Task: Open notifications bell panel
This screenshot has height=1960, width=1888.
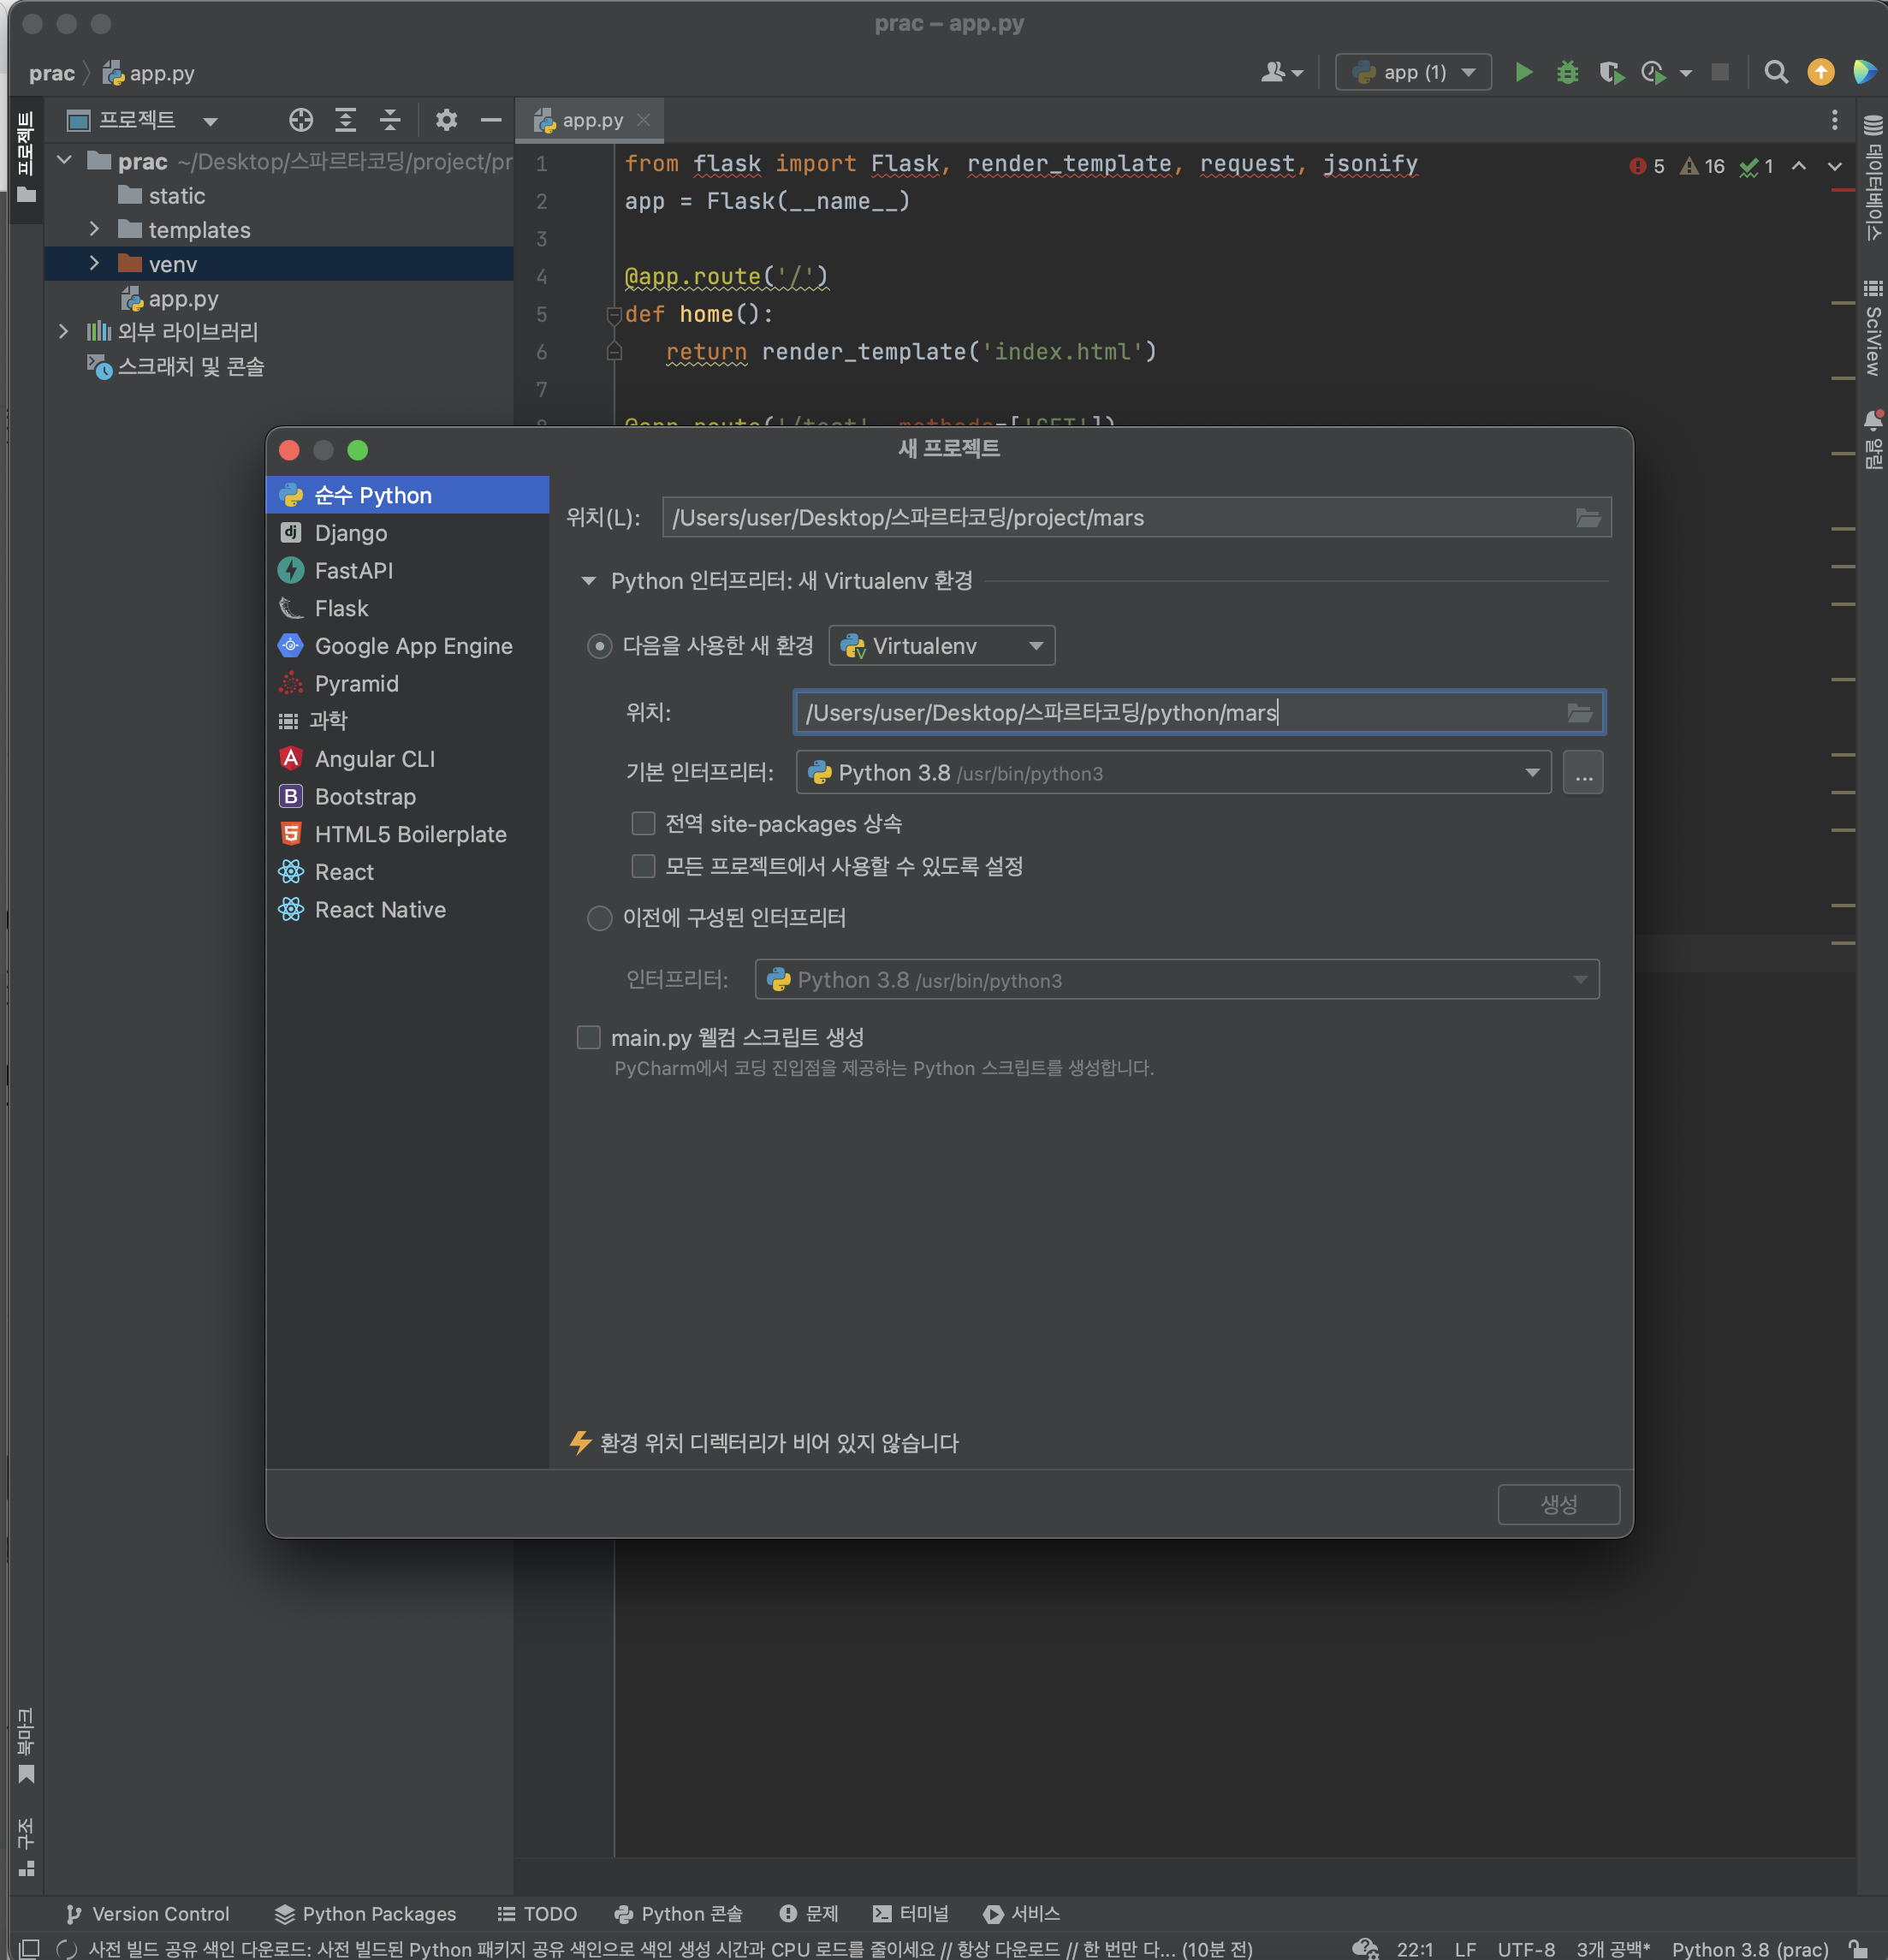Action: pos(1873,438)
